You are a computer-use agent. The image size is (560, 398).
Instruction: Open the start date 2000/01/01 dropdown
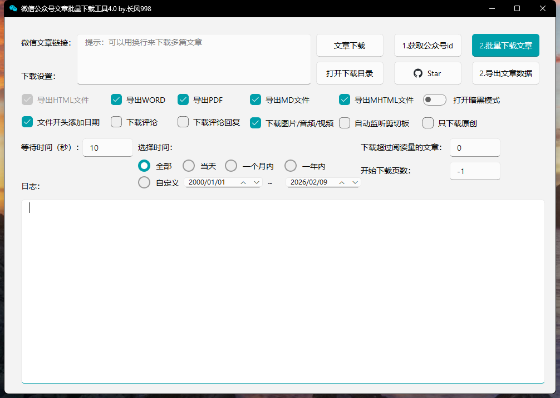tap(256, 182)
